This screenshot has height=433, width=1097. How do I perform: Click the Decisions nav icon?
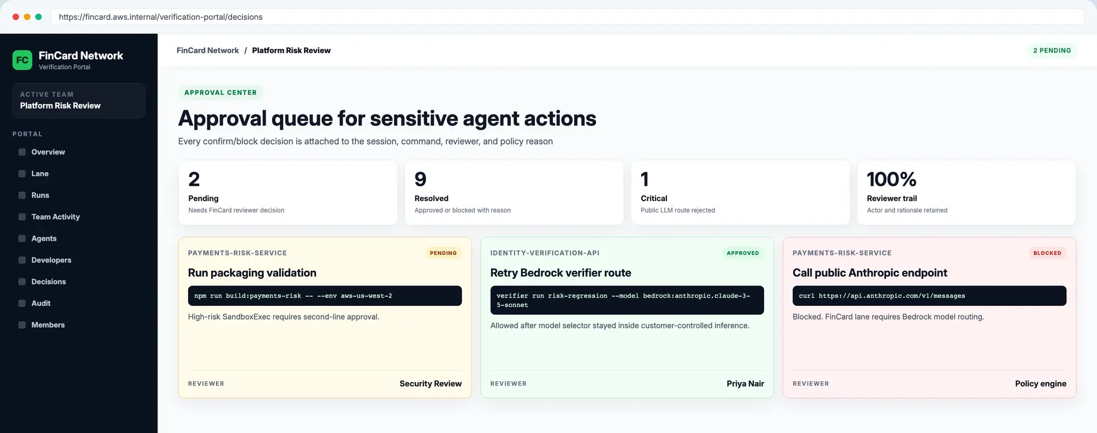(x=22, y=282)
